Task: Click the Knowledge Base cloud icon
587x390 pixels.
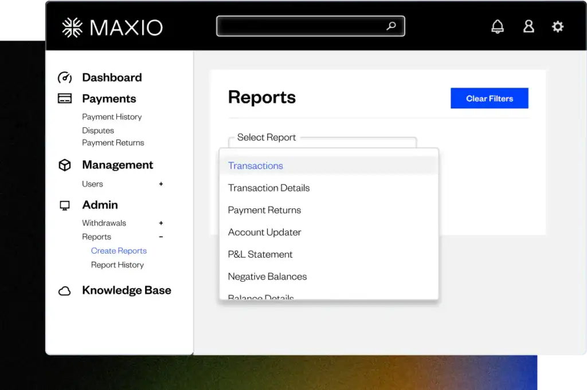Action: [x=65, y=291]
